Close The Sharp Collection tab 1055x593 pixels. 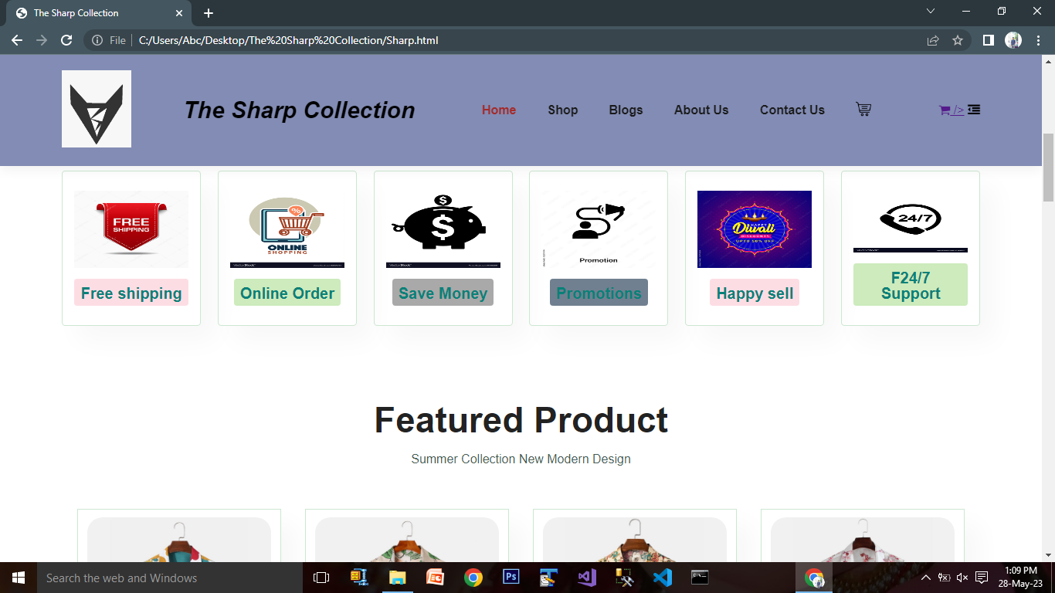(x=179, y=13)
